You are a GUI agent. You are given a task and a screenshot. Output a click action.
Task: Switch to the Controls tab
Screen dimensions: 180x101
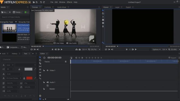48,7
